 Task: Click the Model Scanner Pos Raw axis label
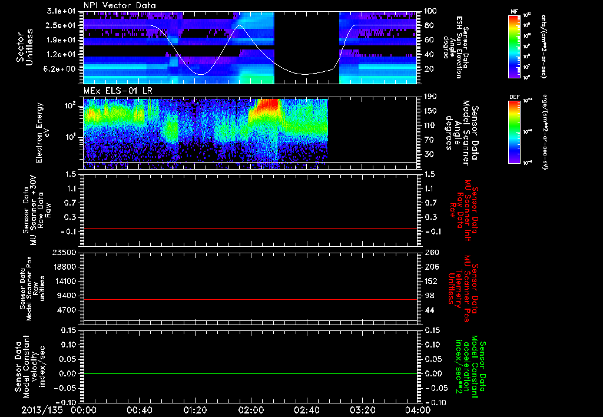click(32, 289)
